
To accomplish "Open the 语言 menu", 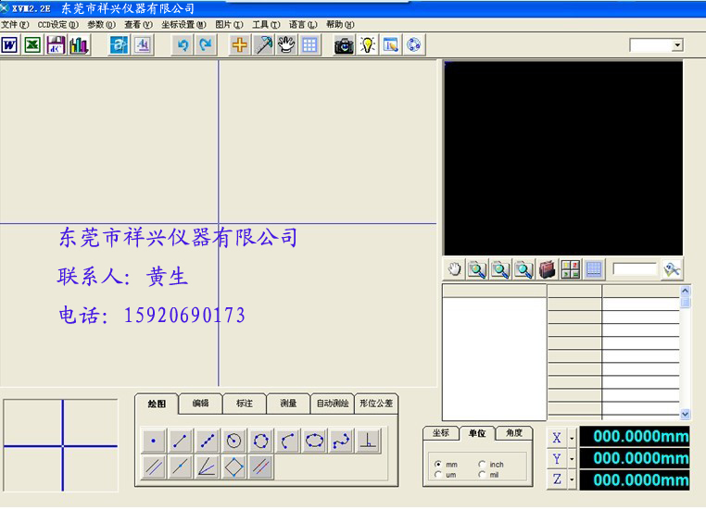I will pos(303,25).
